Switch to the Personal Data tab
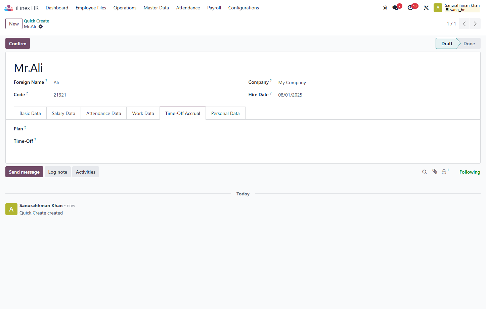 tap(225, 113)
